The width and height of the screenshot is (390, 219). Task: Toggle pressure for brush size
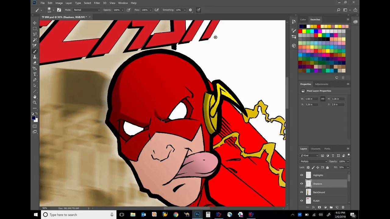(198, 10)
